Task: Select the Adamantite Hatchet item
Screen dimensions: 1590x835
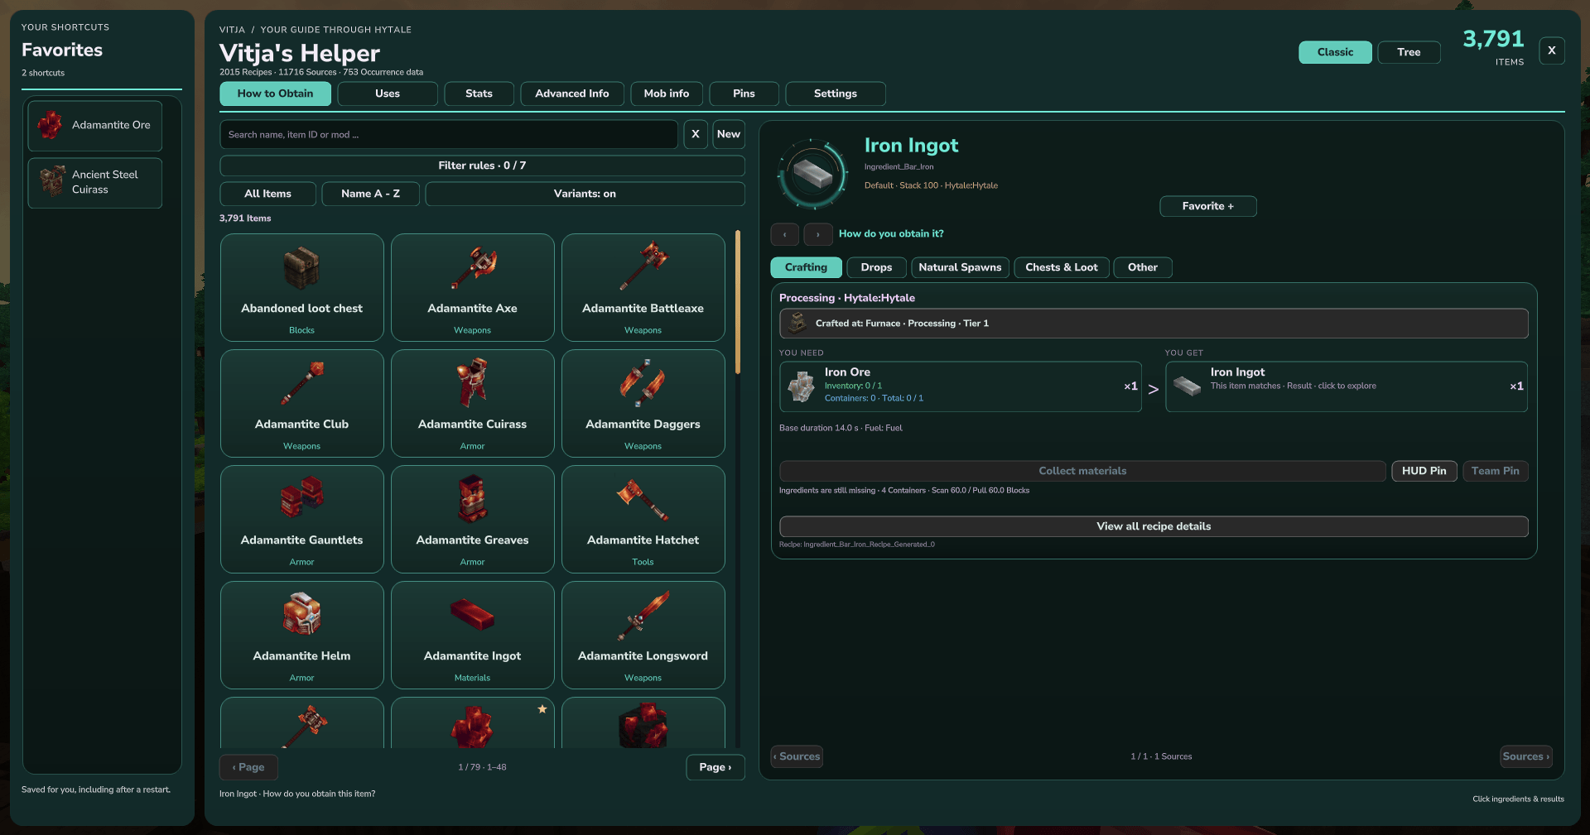Action: click(x=643, y=519)
